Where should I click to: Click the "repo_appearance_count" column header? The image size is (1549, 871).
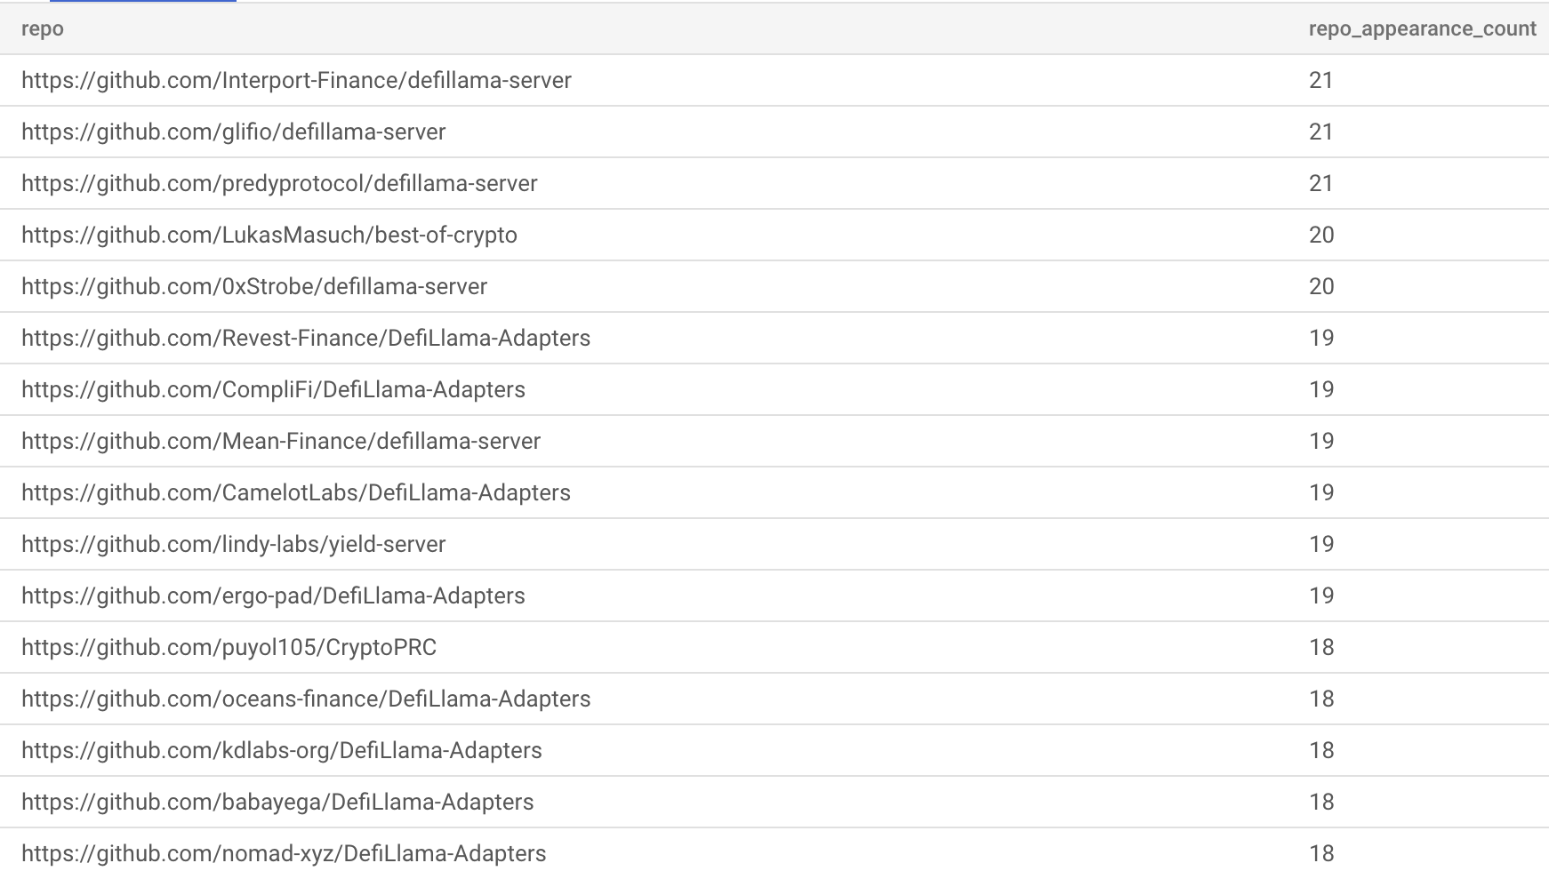1422,29
